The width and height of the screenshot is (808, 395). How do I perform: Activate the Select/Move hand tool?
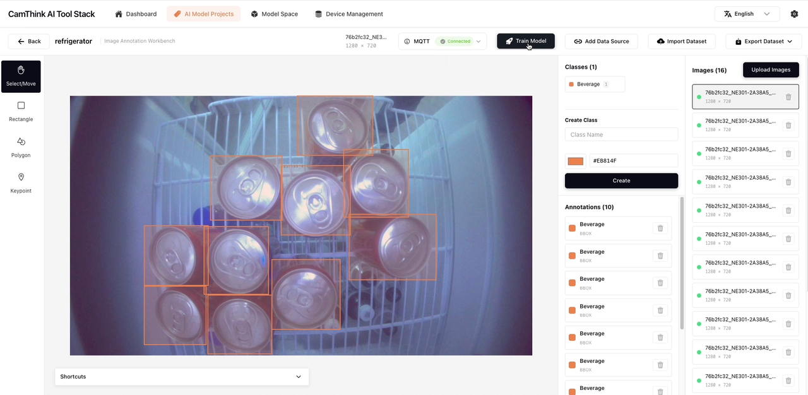(x=21, y=76)
